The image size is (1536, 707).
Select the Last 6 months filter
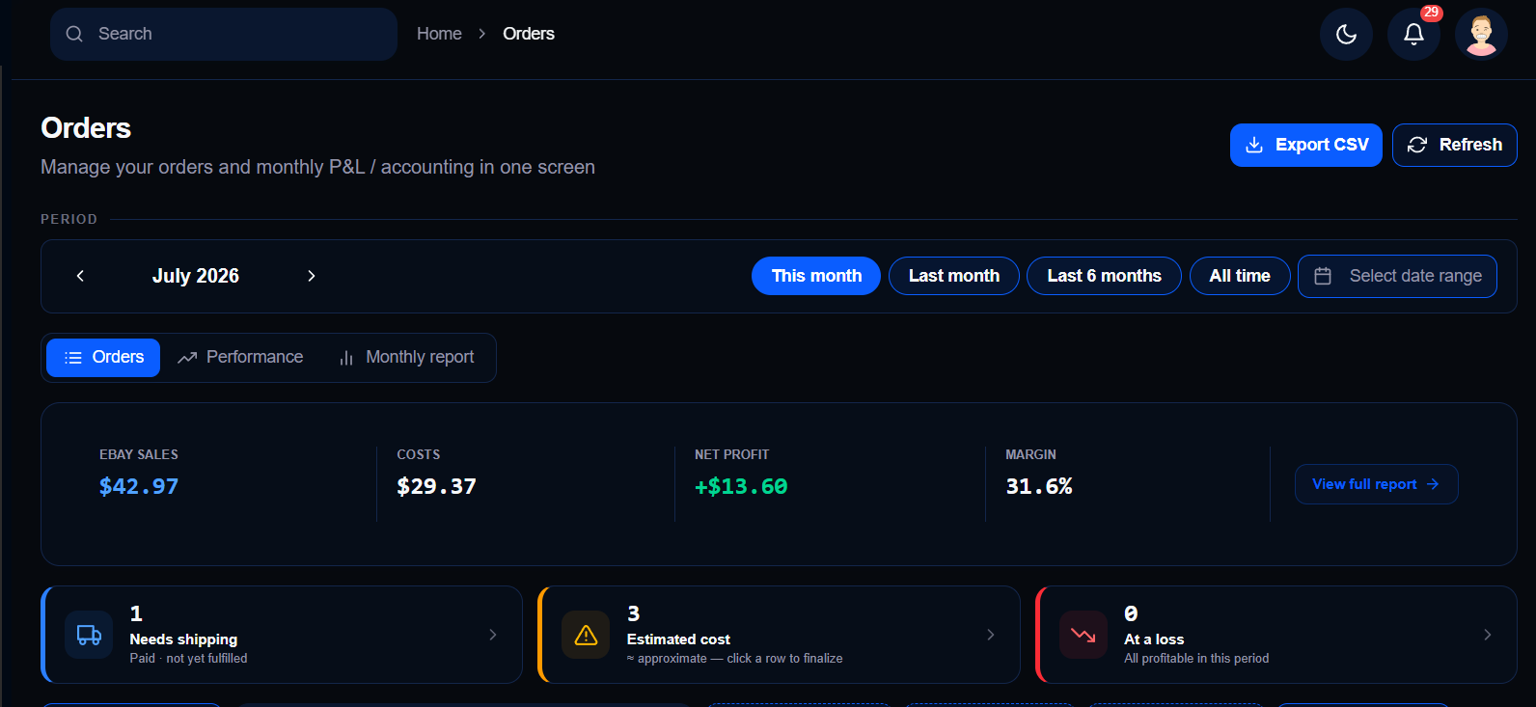coord(1104,276)
